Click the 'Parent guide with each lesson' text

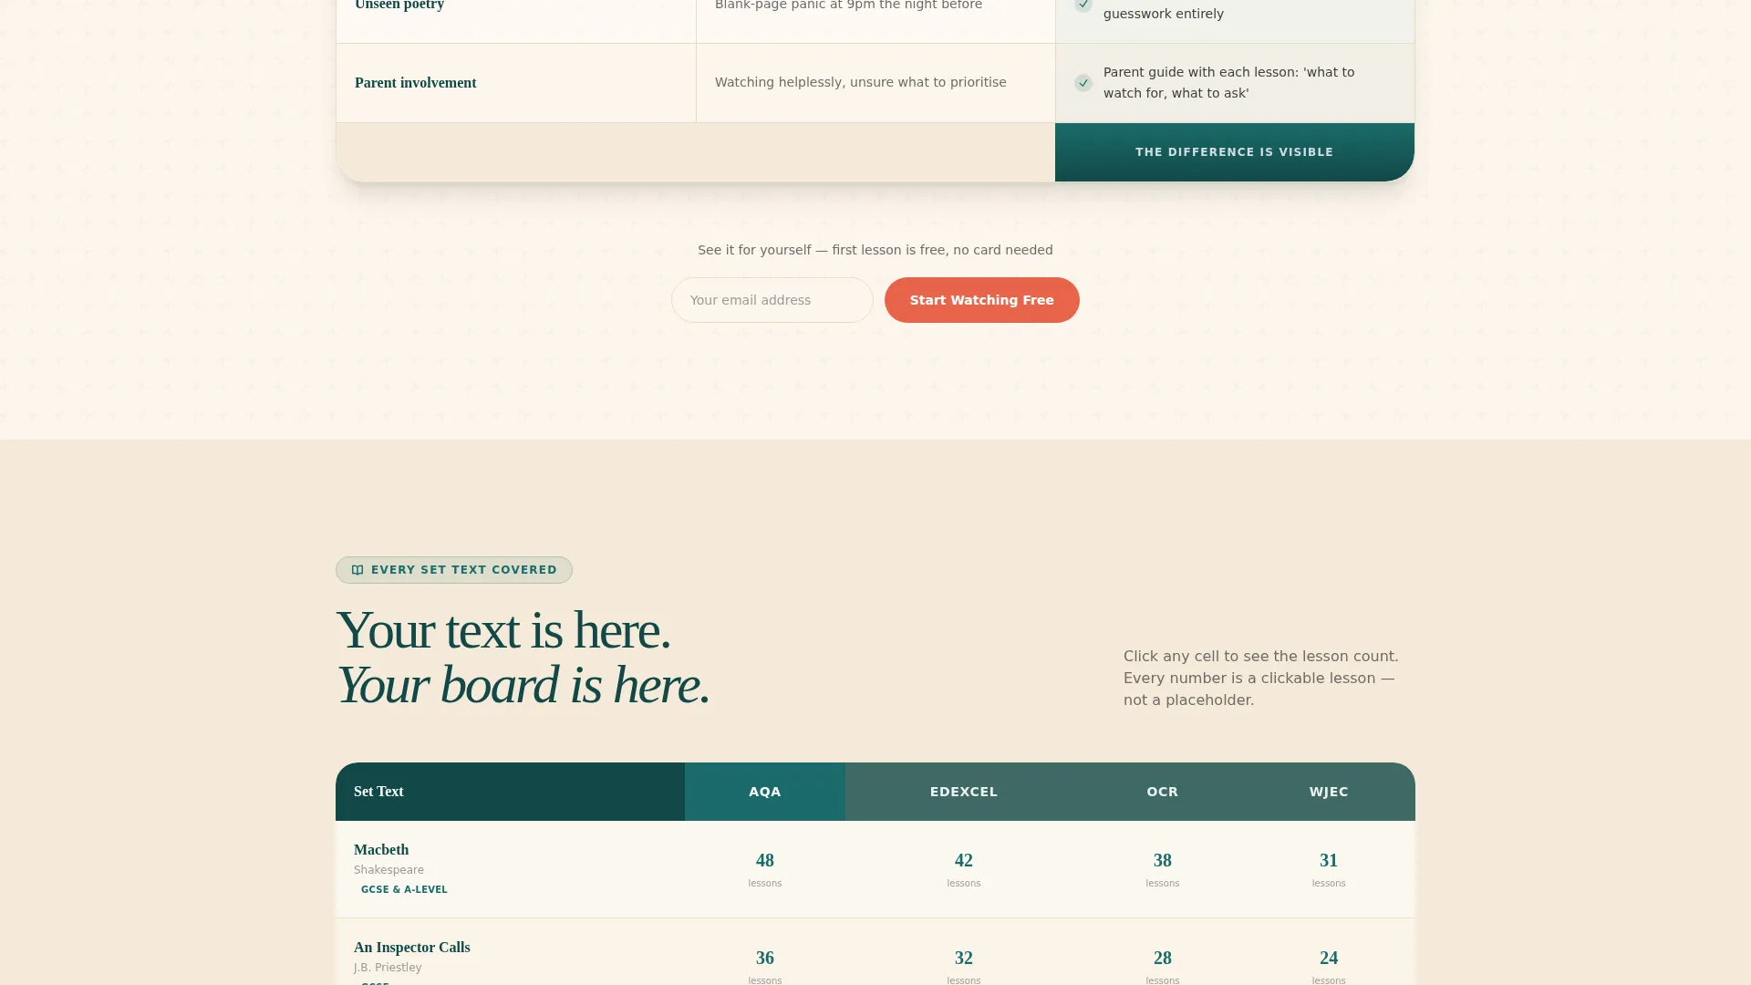[1228, 82]
